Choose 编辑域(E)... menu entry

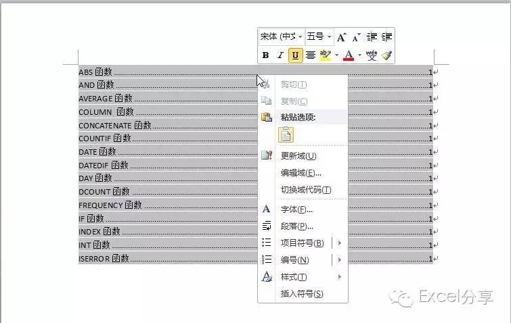[303, 173]
